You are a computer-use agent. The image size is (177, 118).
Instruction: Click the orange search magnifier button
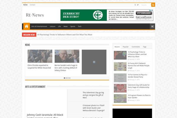153,5
